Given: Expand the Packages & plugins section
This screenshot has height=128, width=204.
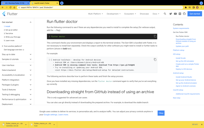Looking at the screenshot, I should (17, 85).
